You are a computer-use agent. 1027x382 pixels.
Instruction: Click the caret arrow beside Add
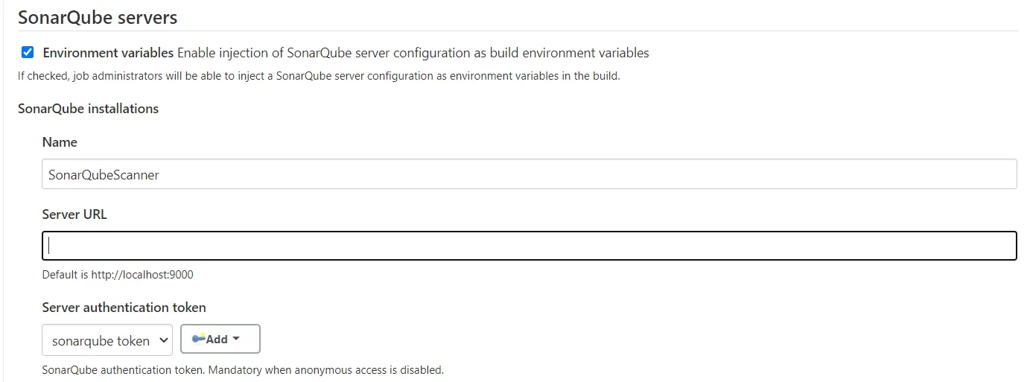[x=236, y=339]
